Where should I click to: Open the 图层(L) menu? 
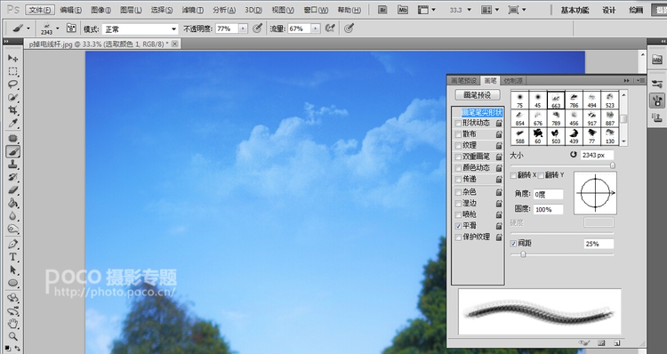(130, 10)
